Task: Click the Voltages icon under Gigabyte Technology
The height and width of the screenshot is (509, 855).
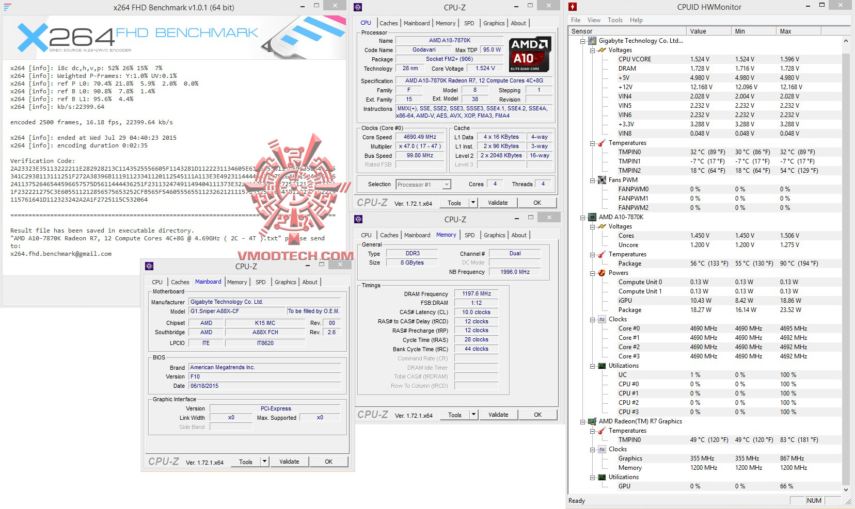Action: point(602,50)
